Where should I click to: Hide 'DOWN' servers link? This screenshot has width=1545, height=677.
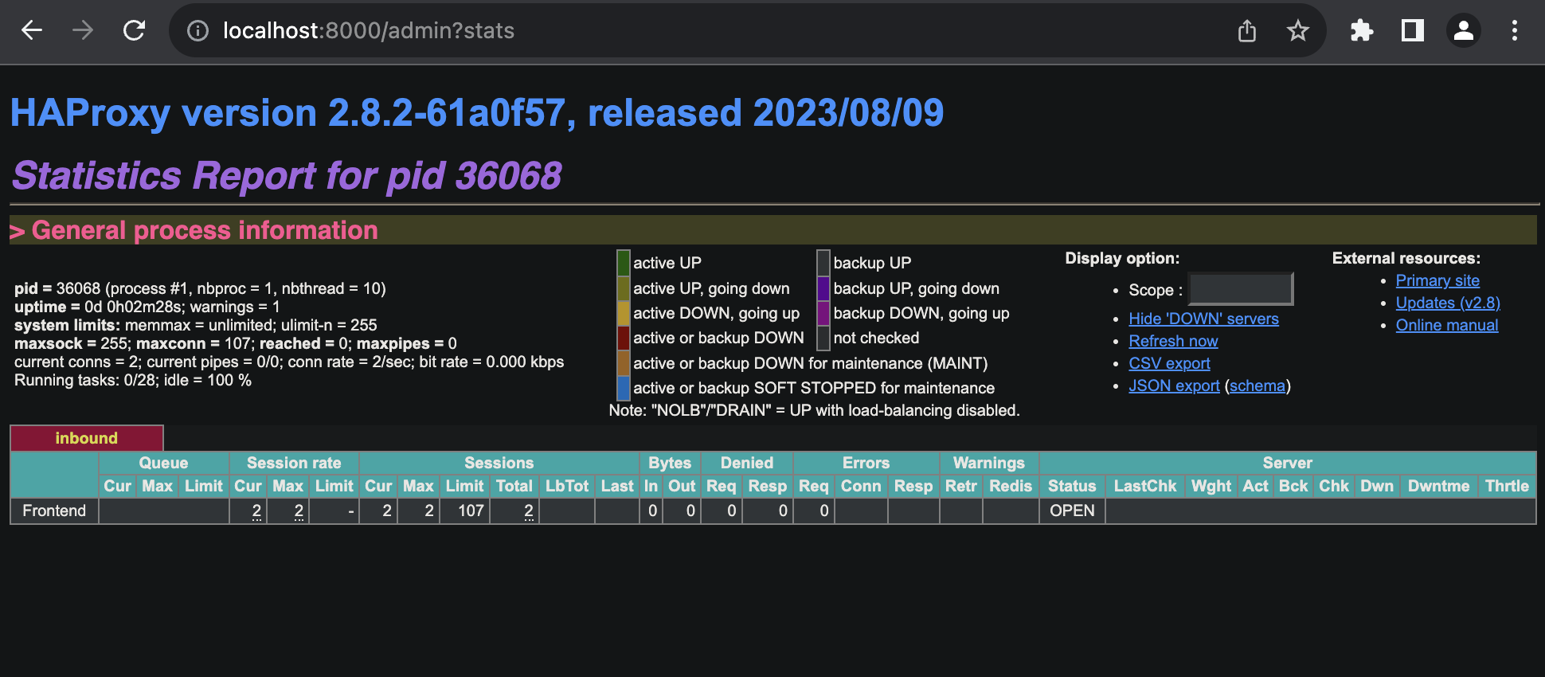tap(1203, 319)
